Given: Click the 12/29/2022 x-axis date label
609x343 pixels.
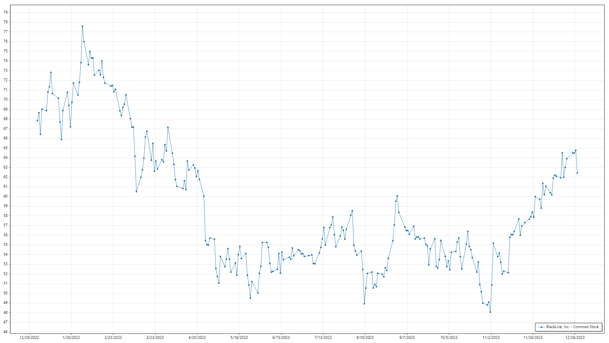Looking at the screenshot, I should [x=29, y=338].
